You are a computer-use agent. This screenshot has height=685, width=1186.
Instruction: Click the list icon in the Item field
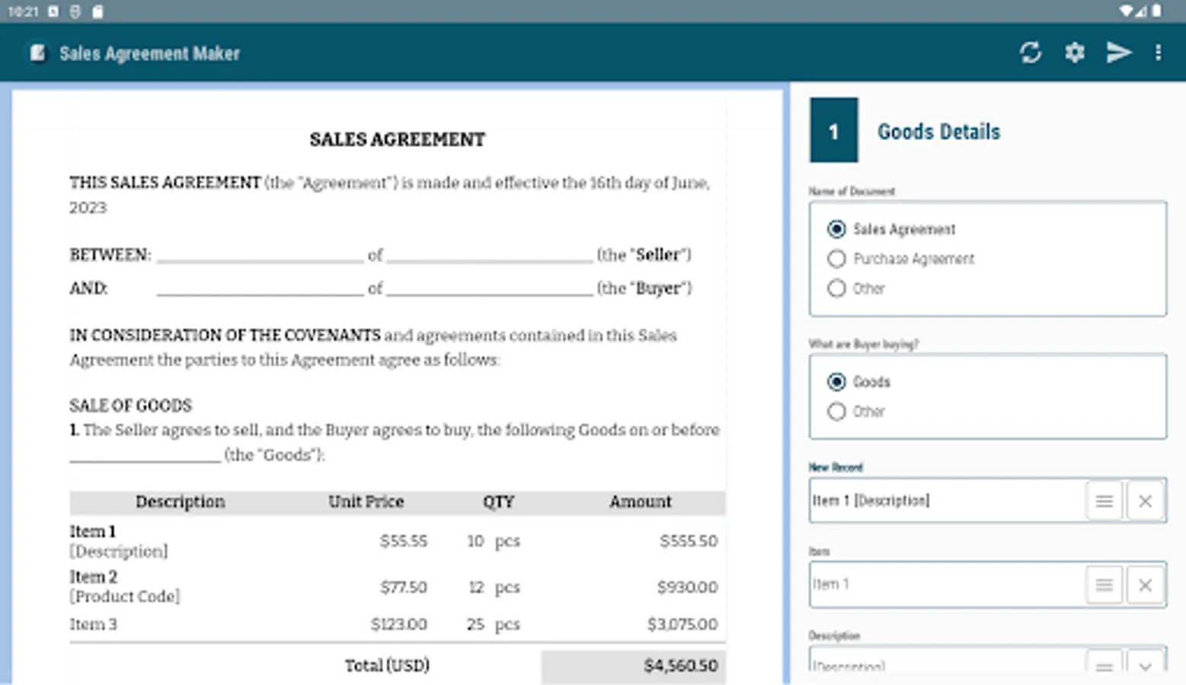[1104, 585]
